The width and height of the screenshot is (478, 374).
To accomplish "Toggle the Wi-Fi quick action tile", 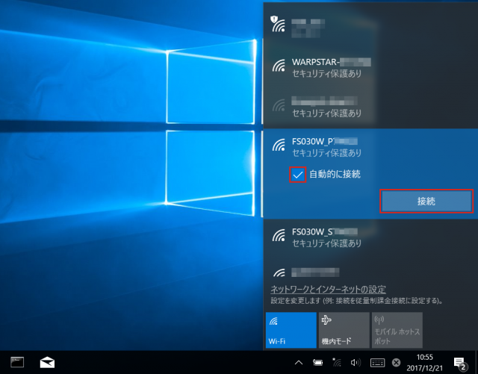I will click(x=291, y=330).
